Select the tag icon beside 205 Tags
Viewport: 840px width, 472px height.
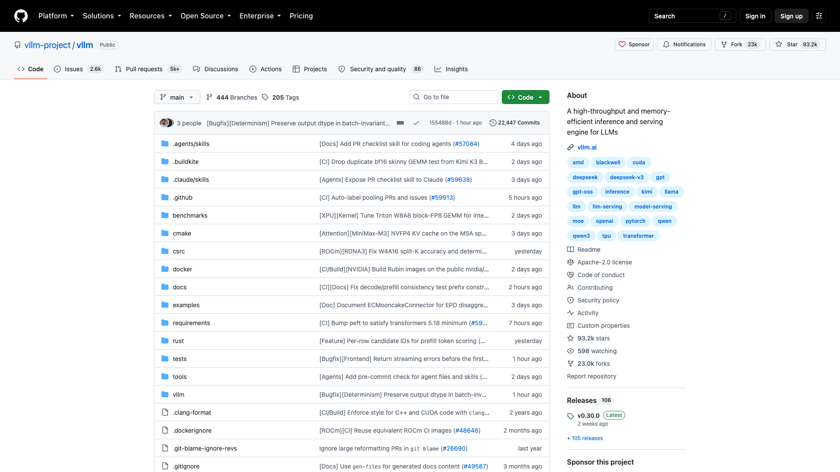pos(265,97)
